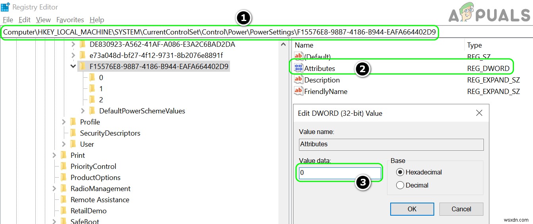Click the Profile folder icon
The height and width of the screenshot is (224, 533).
tap(73, 122)
